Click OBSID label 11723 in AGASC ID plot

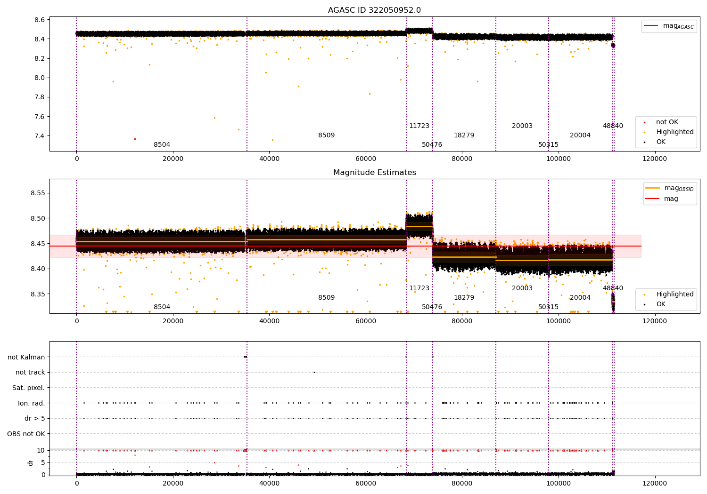pos(419,126)
